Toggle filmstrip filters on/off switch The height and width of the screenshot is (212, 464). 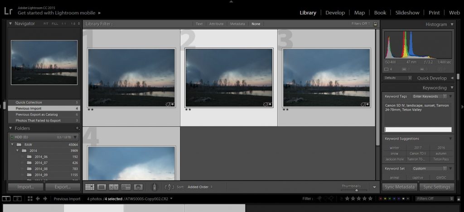[x=459, y=199]
